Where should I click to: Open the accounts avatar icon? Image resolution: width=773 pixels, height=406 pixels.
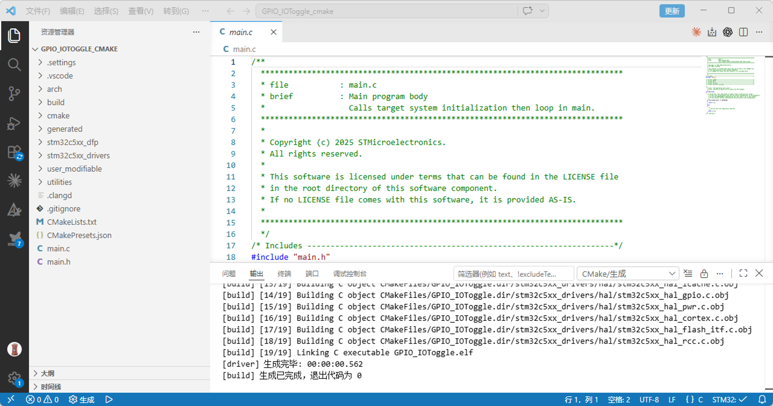tap(14, 349)
